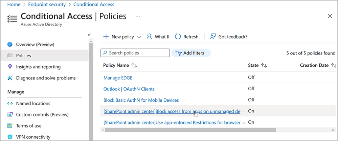Click the Refresh button label
The width and height of the screenshot is (338, 141).
click(191, 37)
